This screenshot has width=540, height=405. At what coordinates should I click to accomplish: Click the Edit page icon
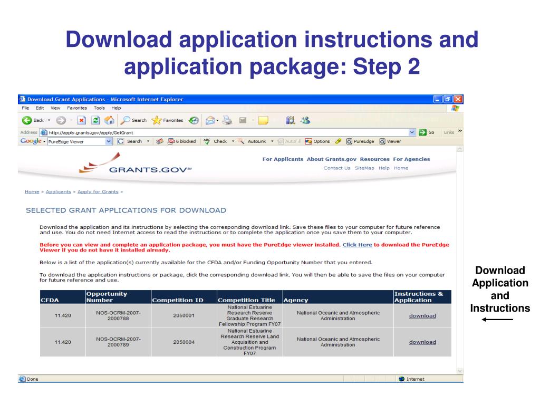click(x=243, y=120)
